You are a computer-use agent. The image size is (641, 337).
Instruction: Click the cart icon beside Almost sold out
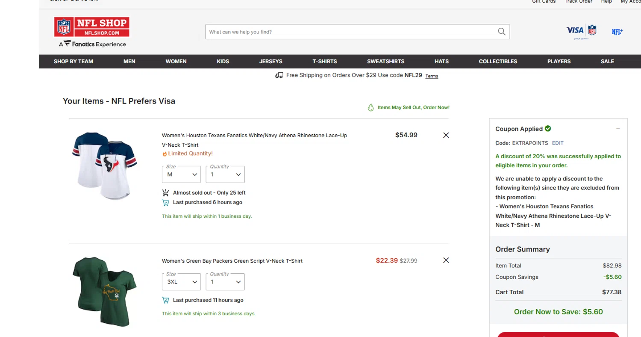pos(165,193)
